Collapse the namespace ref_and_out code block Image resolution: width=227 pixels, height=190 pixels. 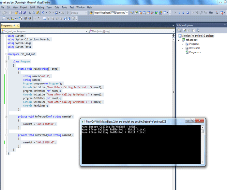pos(6,54)
